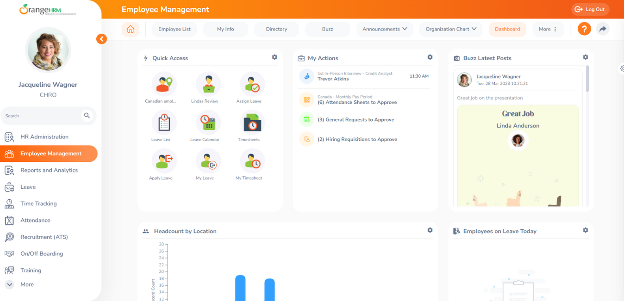624x301 pixels.
Task: Click the share arrow icon near help
Action: pos(603,29)
